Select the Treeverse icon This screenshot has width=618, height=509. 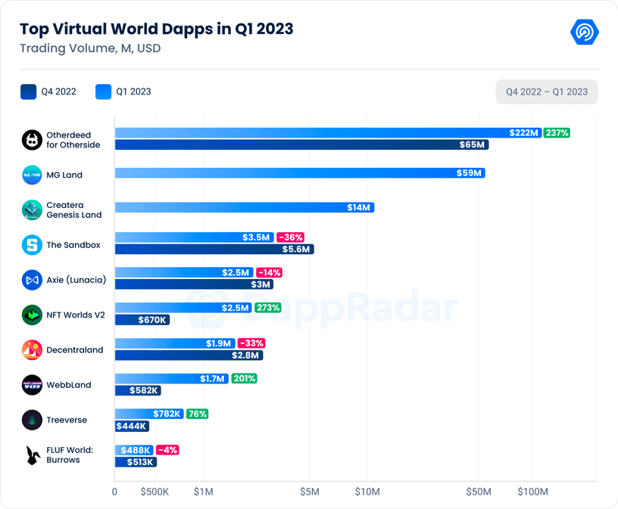coord(31,420)
